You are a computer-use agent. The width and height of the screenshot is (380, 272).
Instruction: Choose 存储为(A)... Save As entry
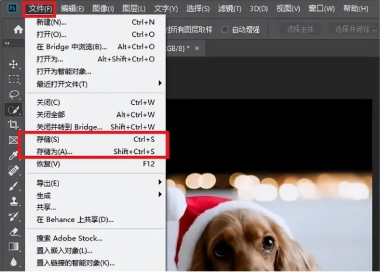pyautogui.click(x=95, y=152)
